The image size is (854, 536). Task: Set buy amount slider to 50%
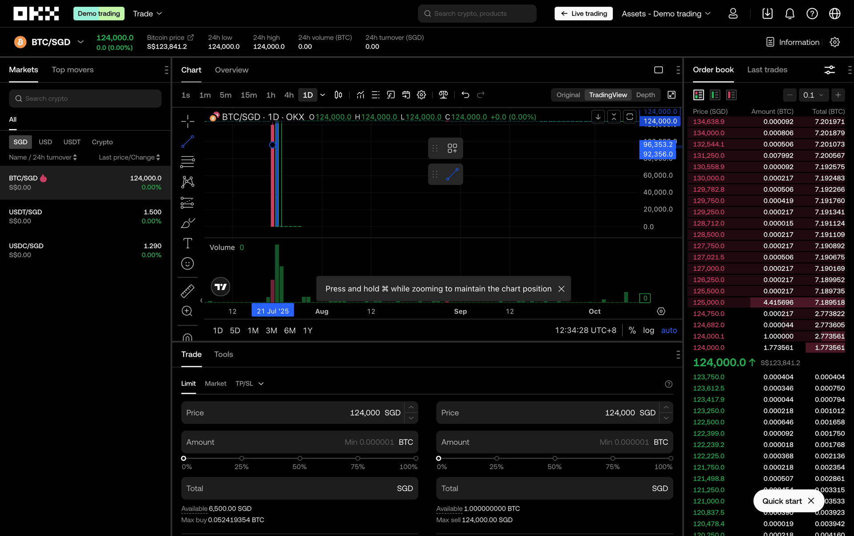[x=300, y=458]
